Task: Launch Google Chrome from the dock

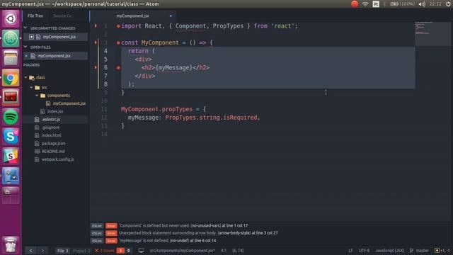Action: pos(11,77)
